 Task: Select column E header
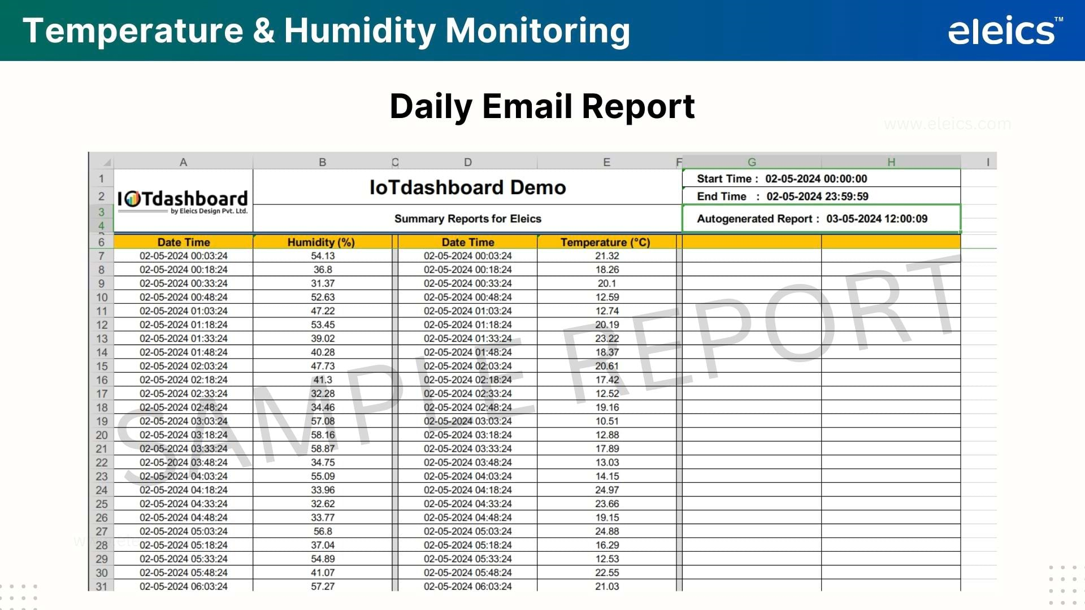pyautogui.click(x=606, y=162)
